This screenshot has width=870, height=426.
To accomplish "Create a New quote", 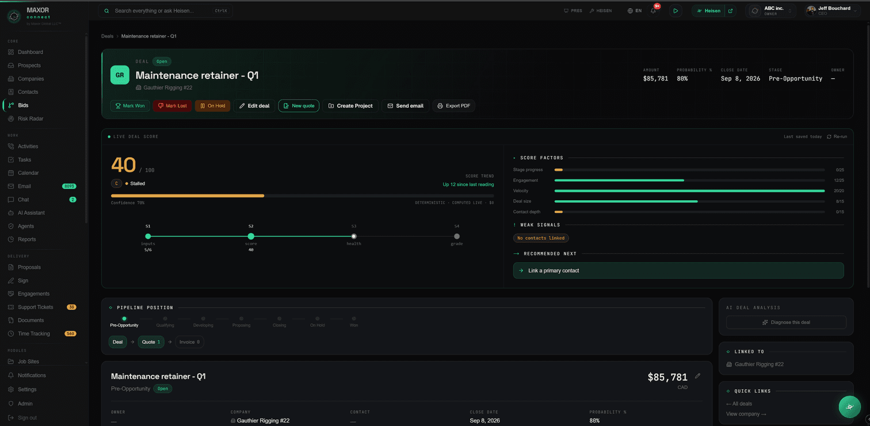I will [x=299, y=106].
